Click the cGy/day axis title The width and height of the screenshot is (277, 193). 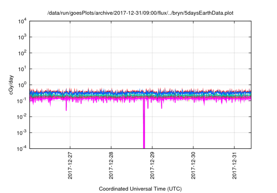pos(11,85)
